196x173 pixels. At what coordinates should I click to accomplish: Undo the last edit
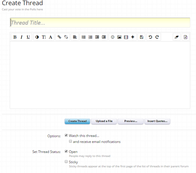coord(150,37)
